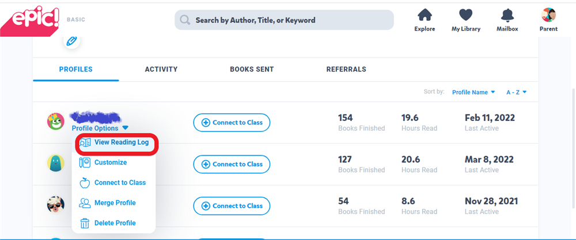Click Connect to Class button for first profile
The width and height of the screenshot is (576, 240).
pyautogui.click(x=232, y=123)
